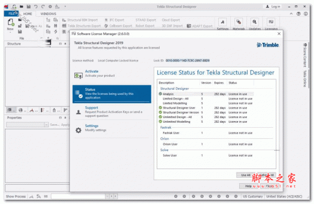
Task: Click Tekla Structures Export
Action: 82,26
